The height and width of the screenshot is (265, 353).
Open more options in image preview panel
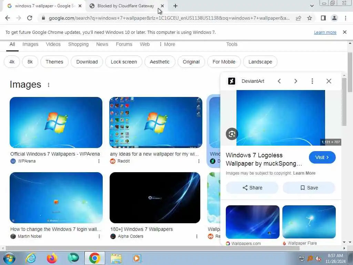[x=312, y=81]
